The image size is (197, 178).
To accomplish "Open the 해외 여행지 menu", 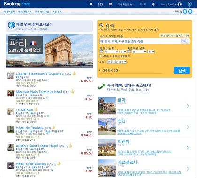I will point(25,12).
